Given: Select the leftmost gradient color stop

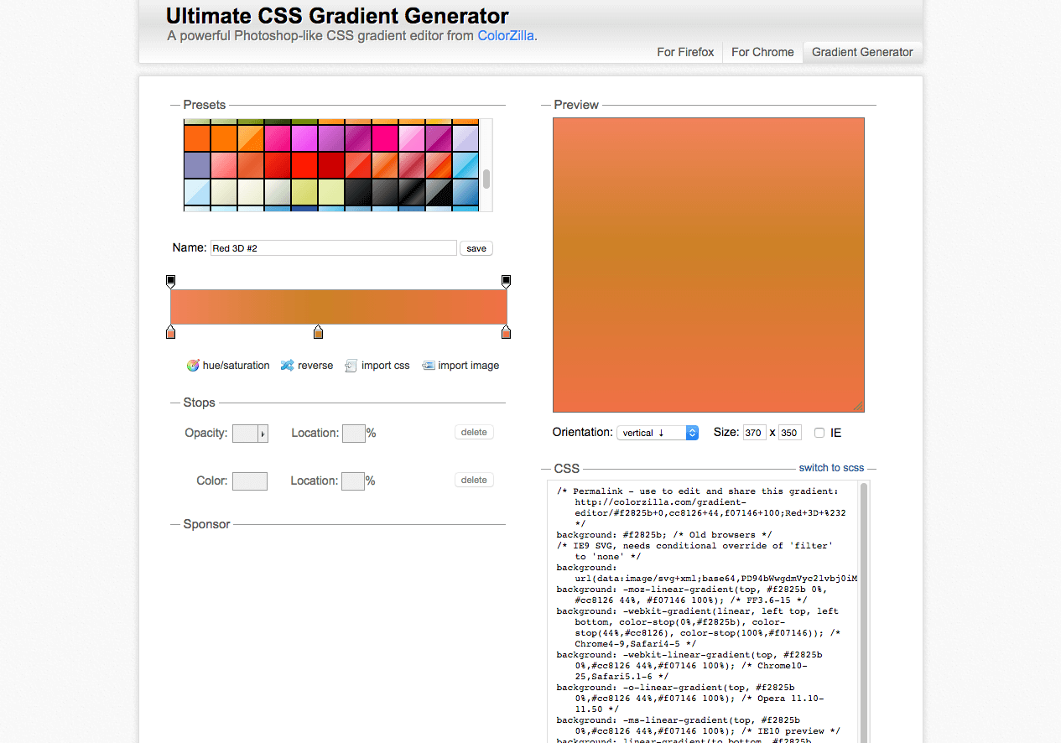Looking at the screenshot, I should [171, 332].
